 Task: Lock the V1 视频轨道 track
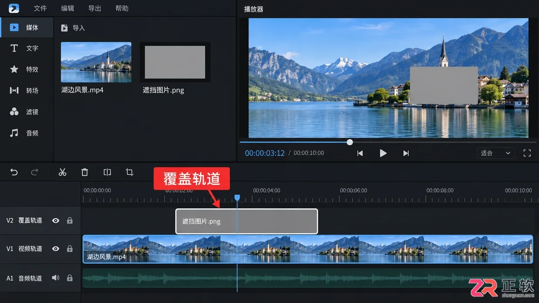[70, 249]
